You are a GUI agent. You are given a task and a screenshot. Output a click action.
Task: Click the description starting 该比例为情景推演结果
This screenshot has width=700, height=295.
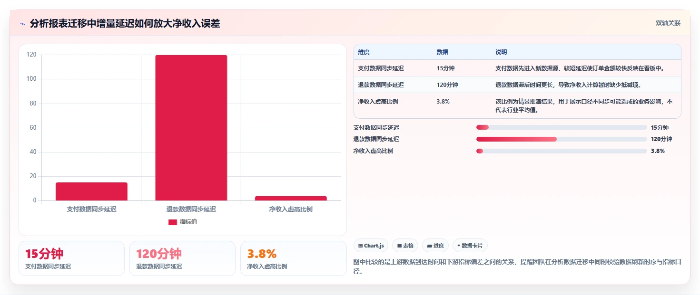click(x=584, y=106)
